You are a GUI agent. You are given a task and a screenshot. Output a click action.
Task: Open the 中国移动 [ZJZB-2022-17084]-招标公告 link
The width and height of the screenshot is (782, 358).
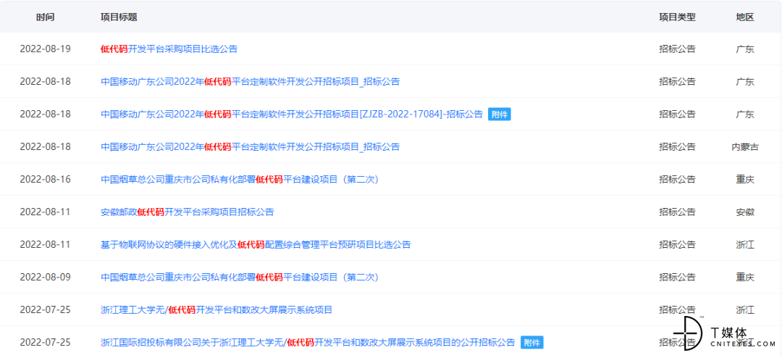coord(292,115)
